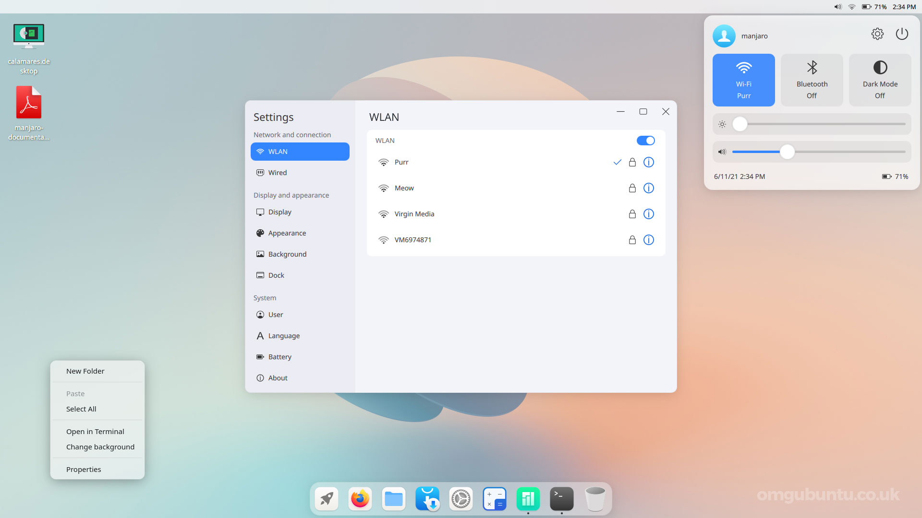Open the Appearance settings section
Screen dimensions: 922x518
(287, 233)
